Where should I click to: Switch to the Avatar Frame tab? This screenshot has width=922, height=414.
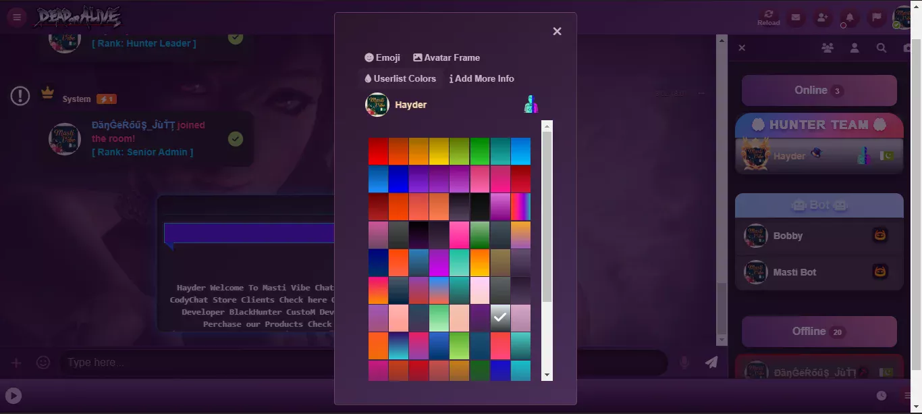446,57
